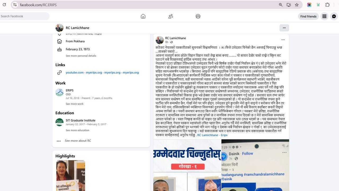Open the Highlights story thumbnail
Viewport: 339px width, 191px height.
point(70,175)
